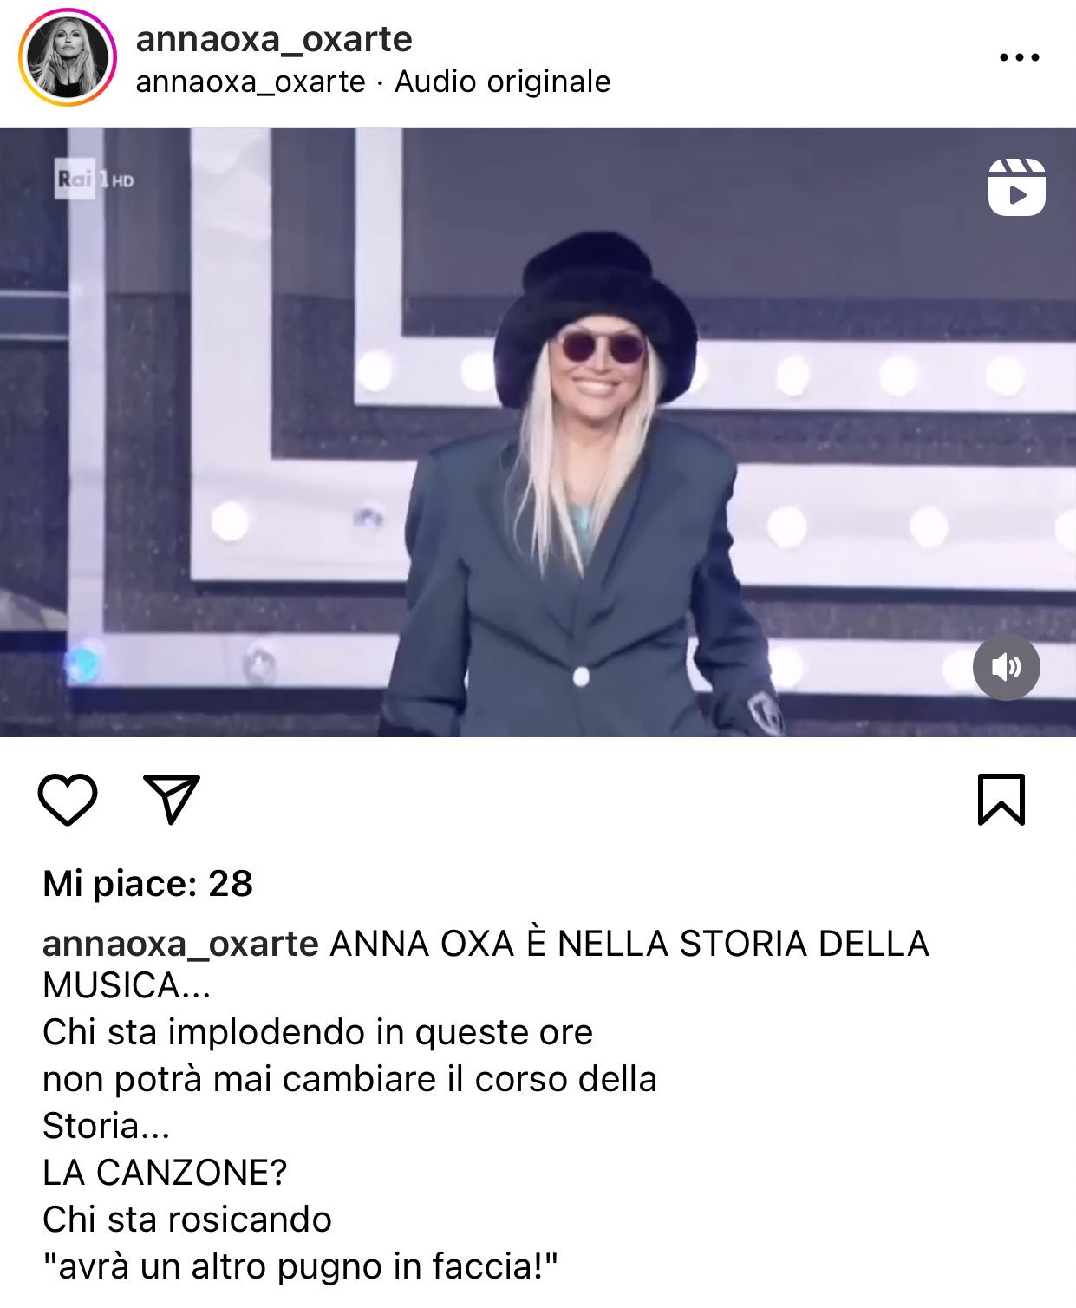Tap the heart icon to like the post
The height and width of the screenshot is (1308, 1076).
pyautogui.click(x=68, y=799)
